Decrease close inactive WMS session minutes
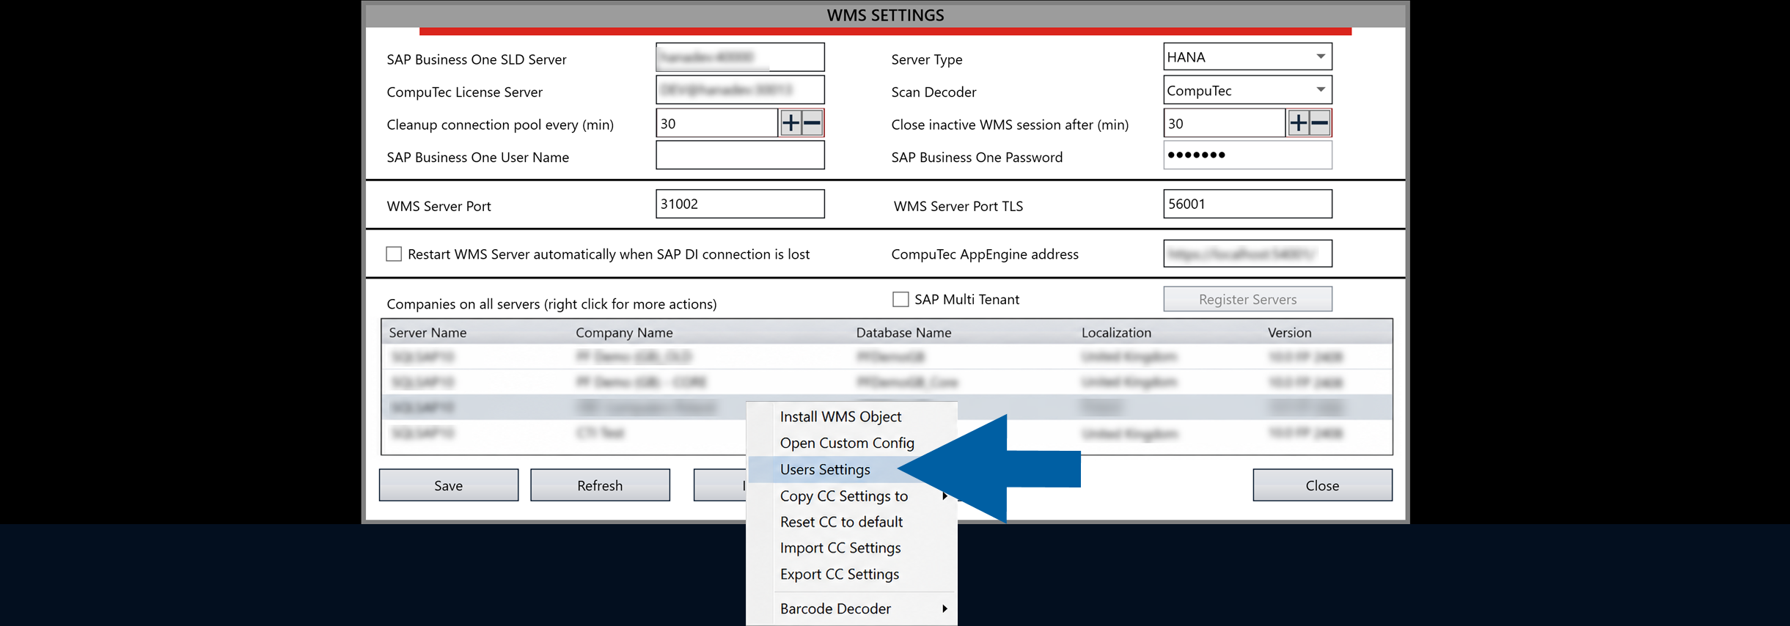 1319,123
